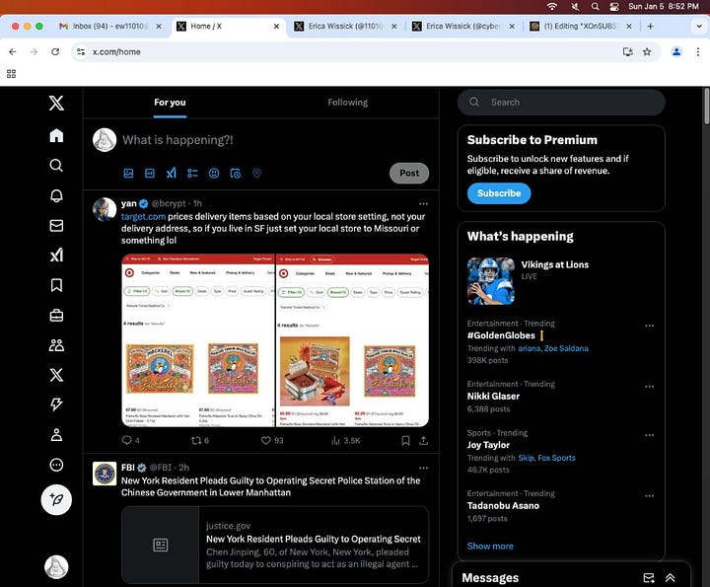Screen dimensions: 710x587
Task: Open more options on yan's post
Action: click(x=423, y=204)
